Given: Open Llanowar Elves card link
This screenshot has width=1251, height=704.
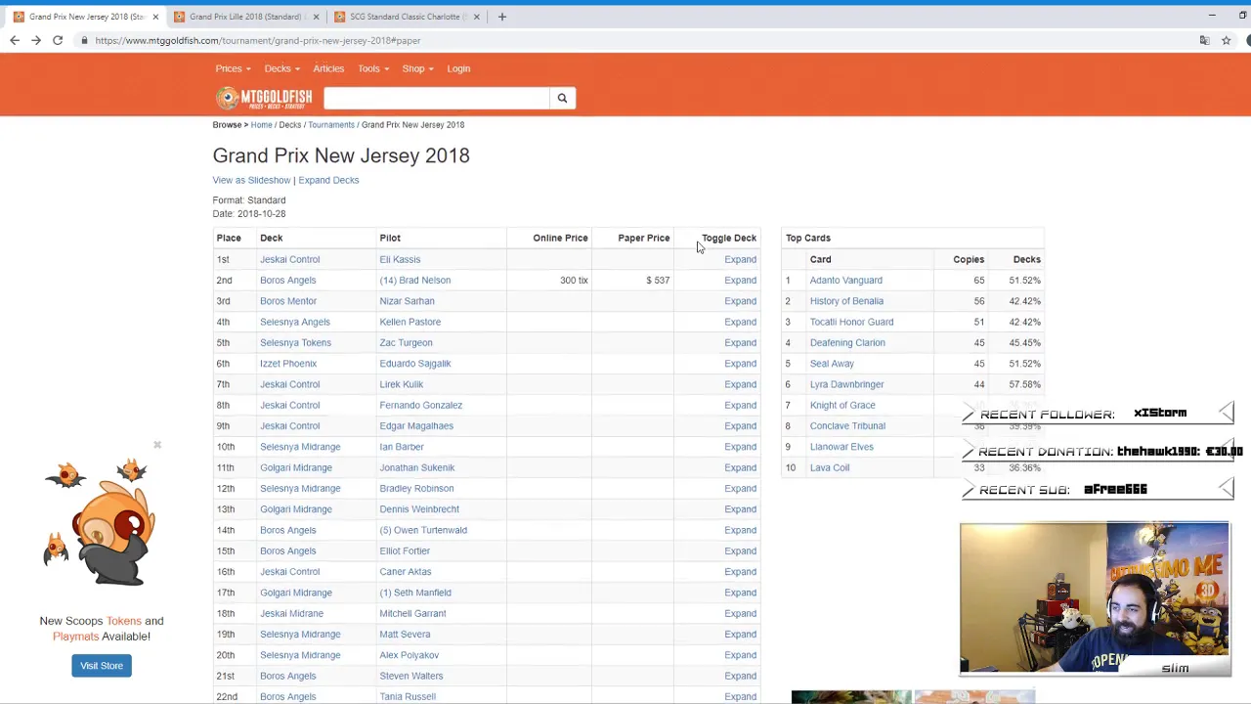Looking at the screenshot, I should (841, 447).
